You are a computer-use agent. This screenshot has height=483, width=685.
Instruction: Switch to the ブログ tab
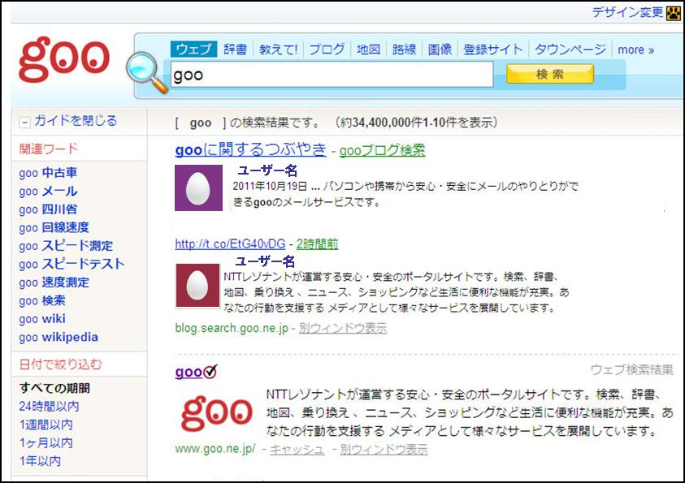click(x=327, y=50)
